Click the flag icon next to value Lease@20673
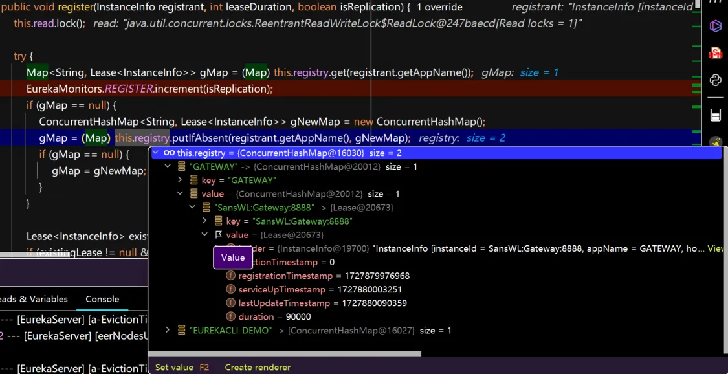Image resolution: width=728 pixels, height=374 pixels. pyautogui.click(x=218, y=235)
